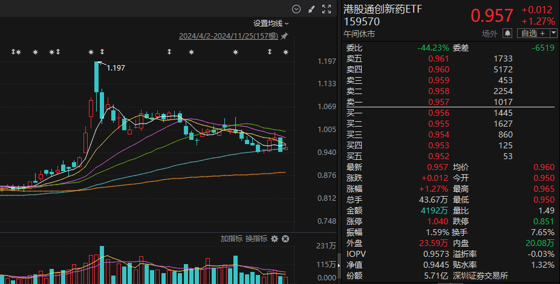Select the brush drawing tool icon

(x=311, y=9)
